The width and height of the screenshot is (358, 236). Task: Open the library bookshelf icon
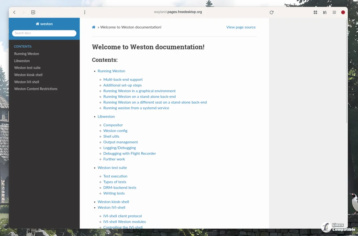[x=325, y=12]
